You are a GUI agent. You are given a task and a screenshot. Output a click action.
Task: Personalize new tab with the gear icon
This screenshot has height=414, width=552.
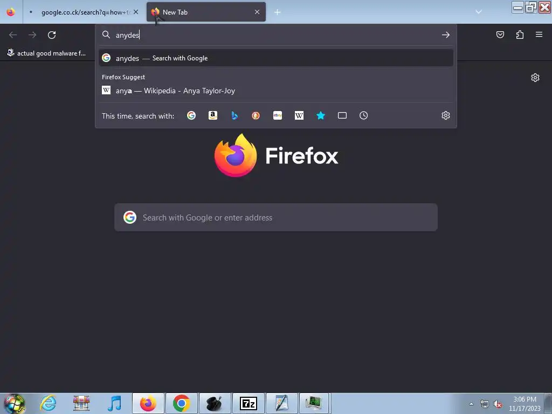(535, 78)
